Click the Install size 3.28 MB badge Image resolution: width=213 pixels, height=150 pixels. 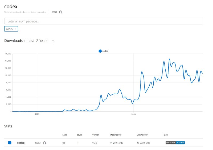tap(175, 143)
